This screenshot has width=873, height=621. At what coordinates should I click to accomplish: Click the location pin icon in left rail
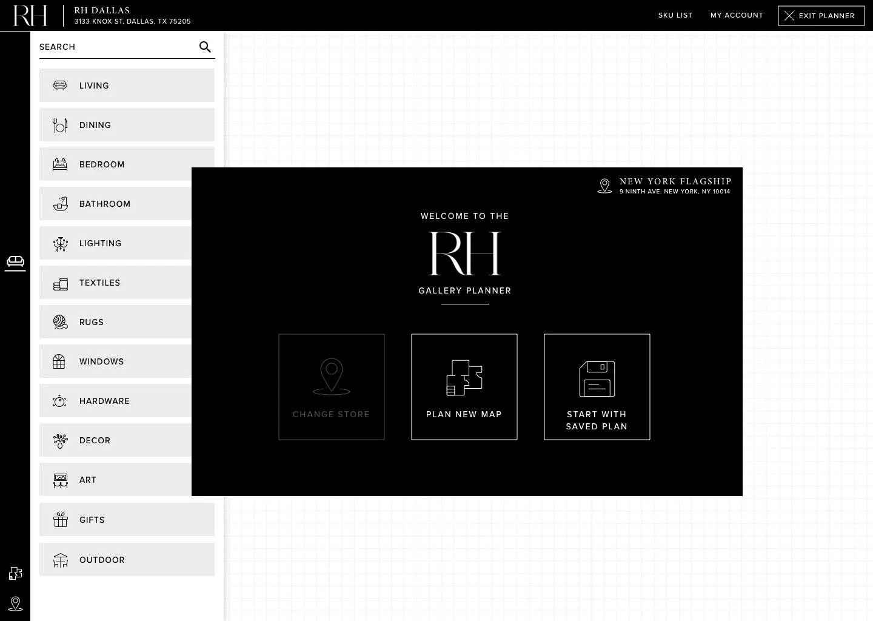click(15, 603)
